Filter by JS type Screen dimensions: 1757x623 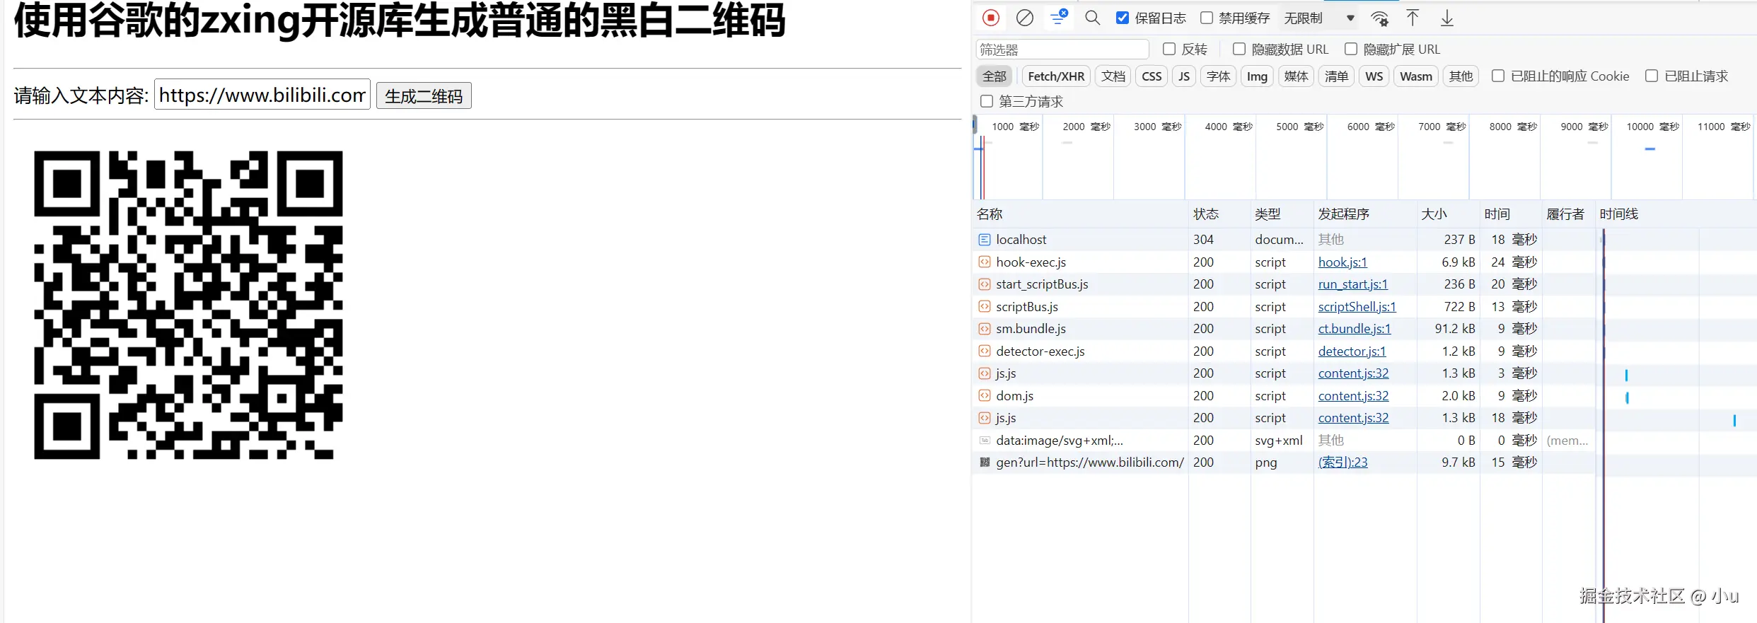pyautogui.click(x=1184, y=76)
